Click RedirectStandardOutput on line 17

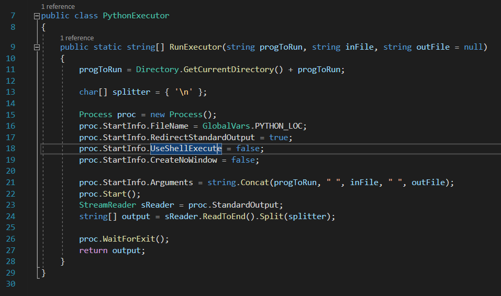[203, 138]
